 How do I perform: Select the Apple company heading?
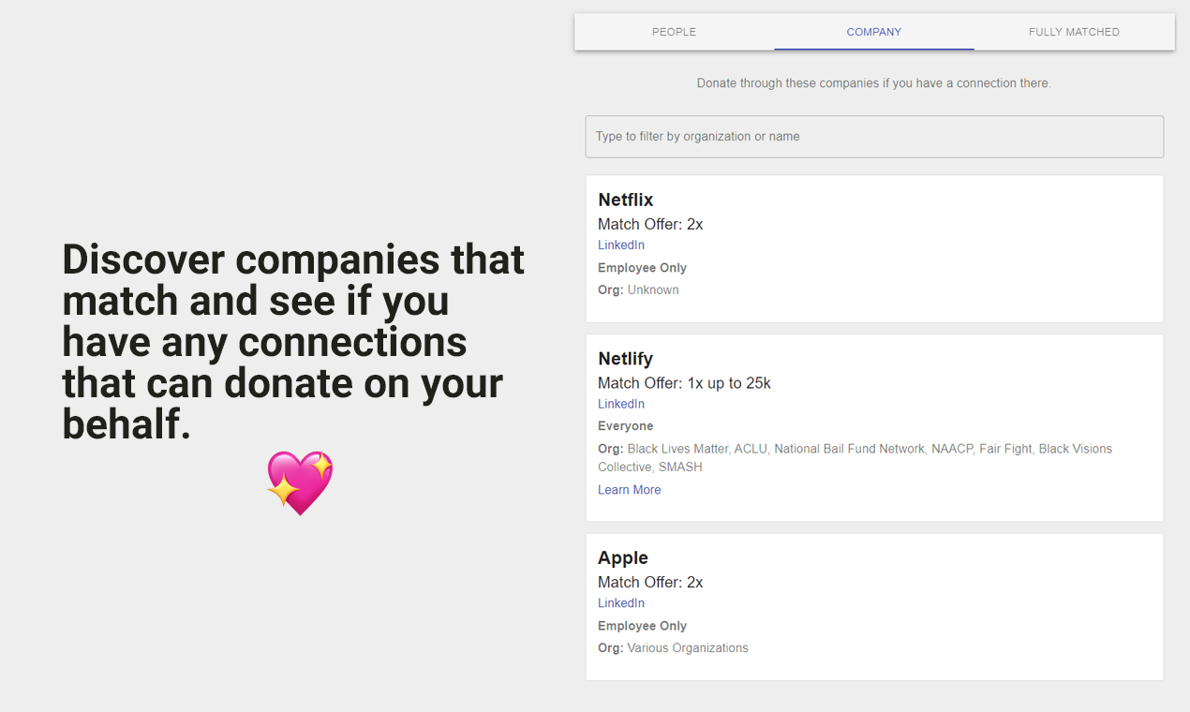coord(623,557)
